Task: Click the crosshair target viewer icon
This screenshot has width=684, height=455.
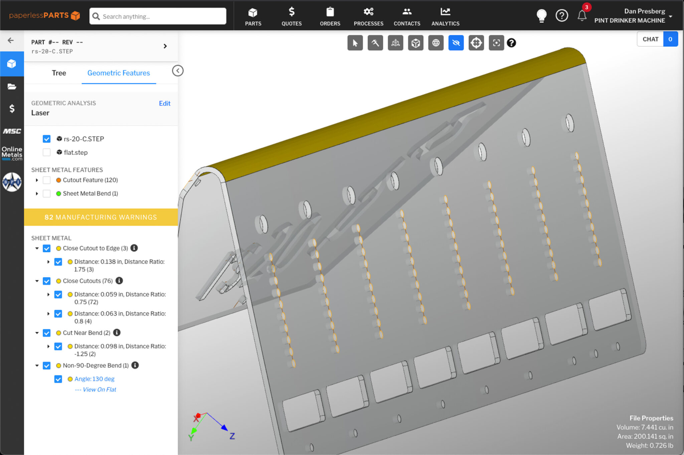Action: coord(476,43)
